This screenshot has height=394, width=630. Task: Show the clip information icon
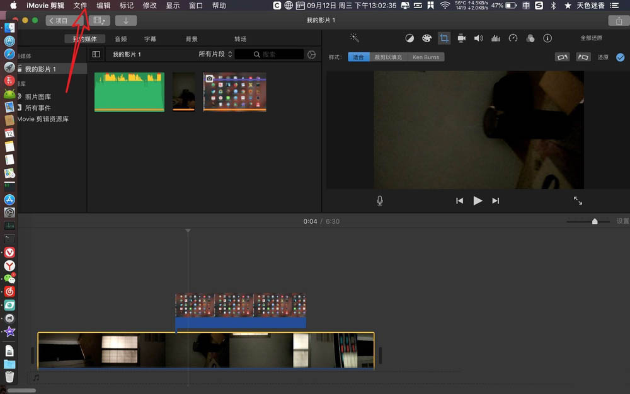point(547,38)
